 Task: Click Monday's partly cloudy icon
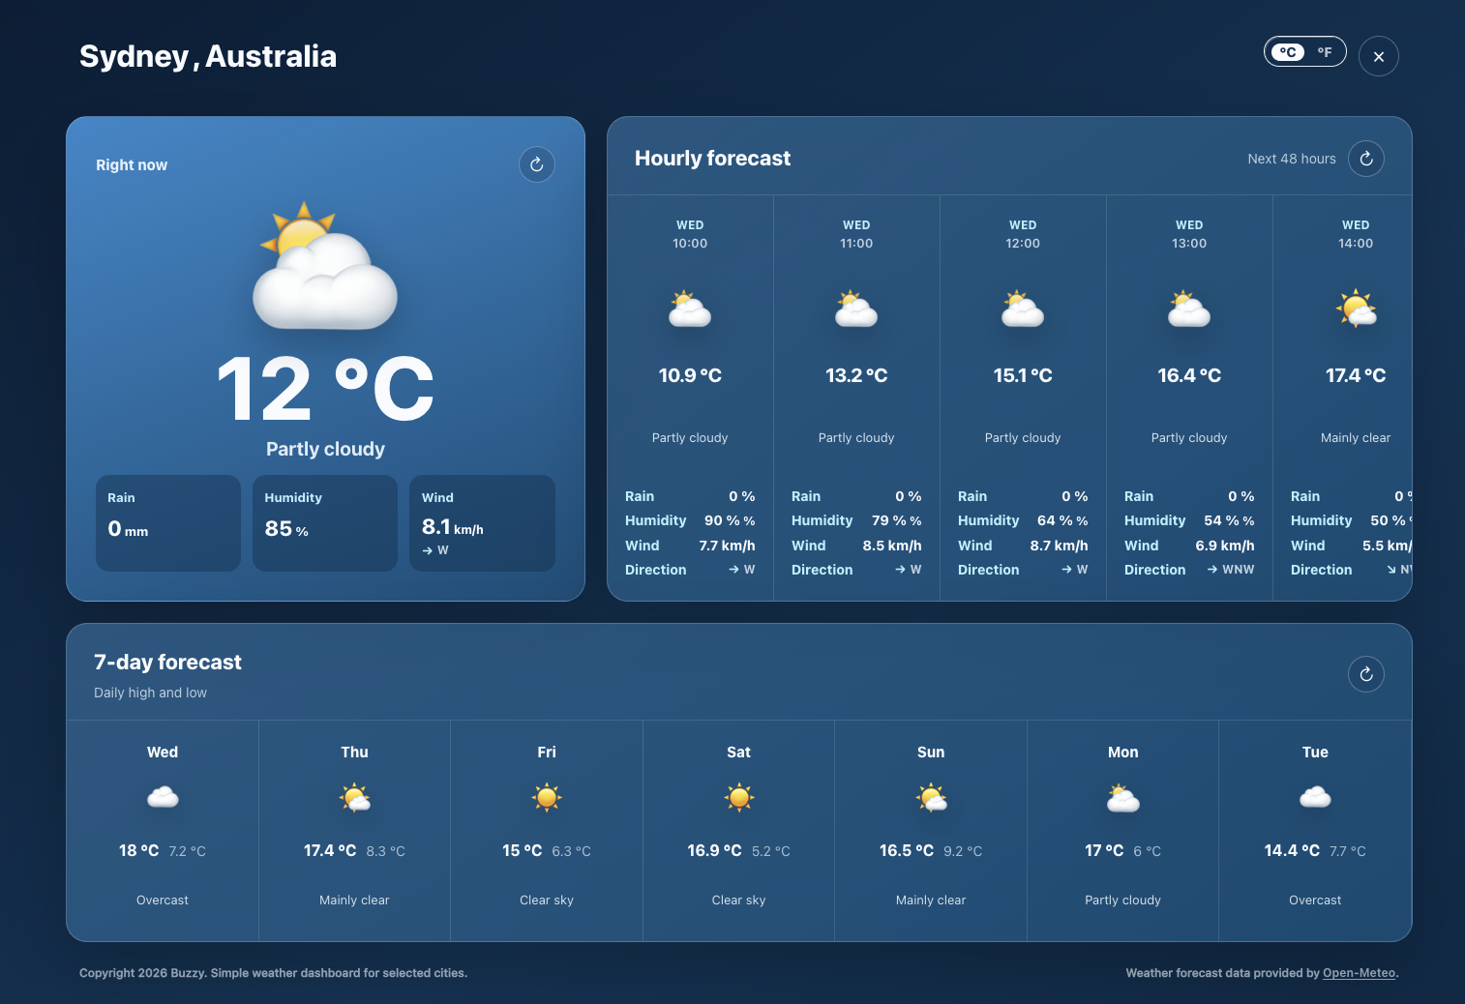coord(1122,798)
